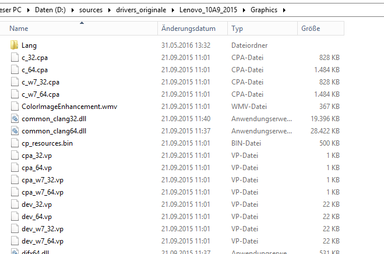The image size is (384, 254).
Task: Click the common_clang64.dll file icon
Action: click(15, 131)
